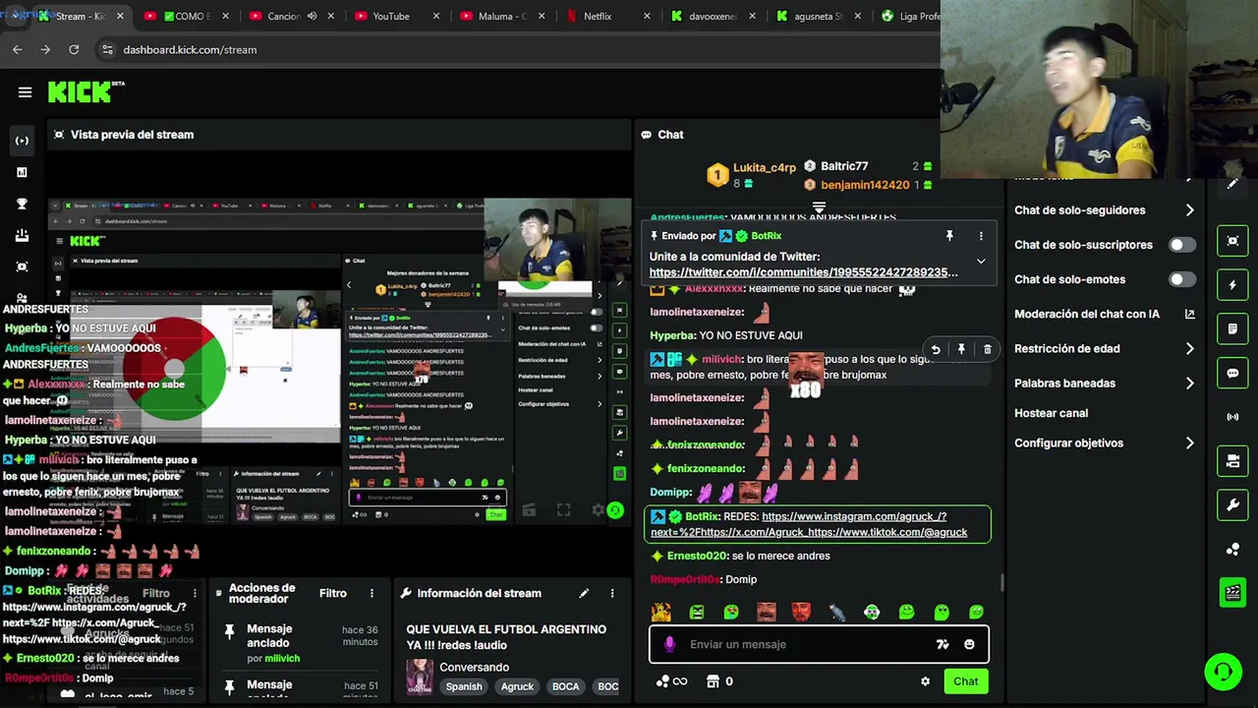The width and height of the screenshot is (1258, 708).
Task: Switch to the YouTube browser tab
Action: pos(398,16)
